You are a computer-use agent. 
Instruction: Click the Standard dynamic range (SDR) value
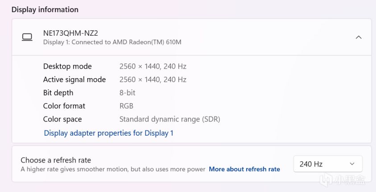(169, 119)
